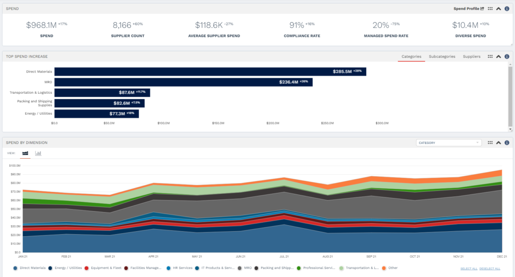This screenshot has width=515, height=277.
Task: Click the DEC 21 axis label
Action: [501, 257]
